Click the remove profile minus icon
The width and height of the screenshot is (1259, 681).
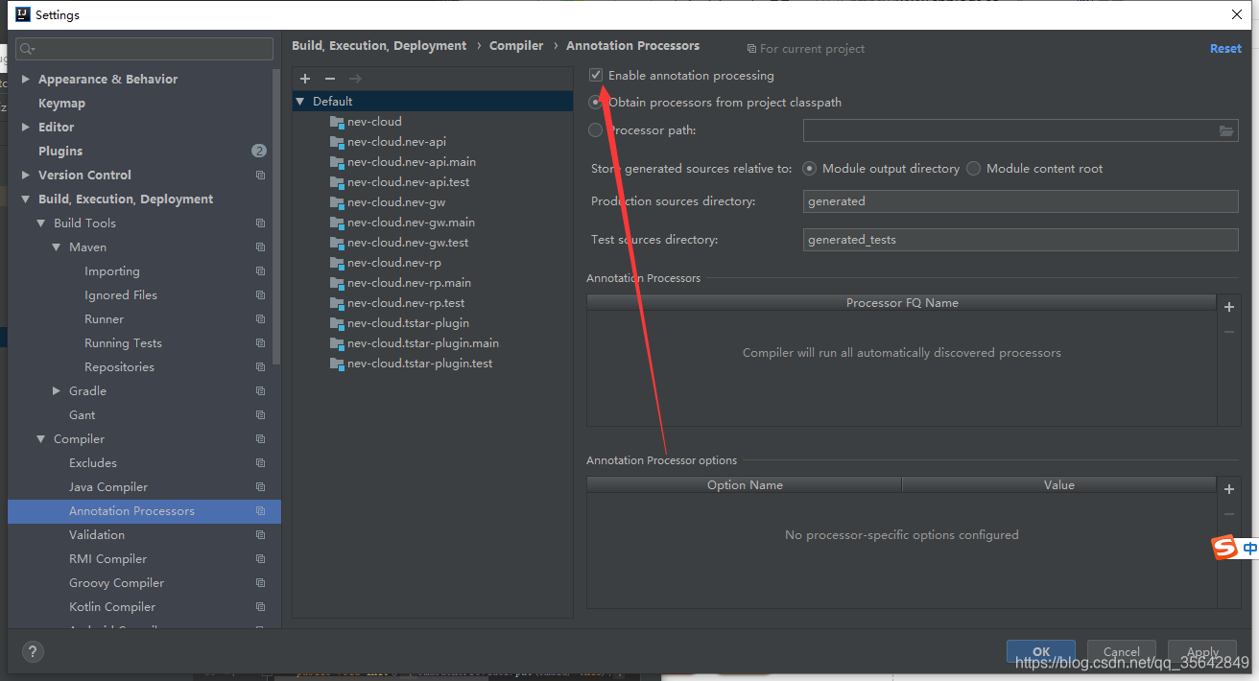(330, 79)
